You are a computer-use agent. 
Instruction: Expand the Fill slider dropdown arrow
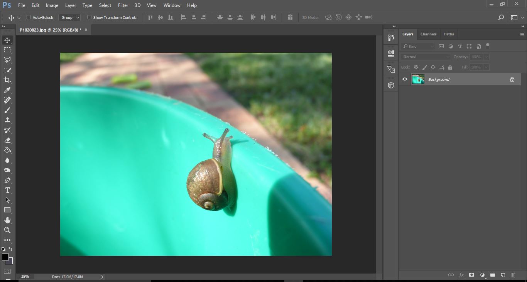click(x=486, y=67)
